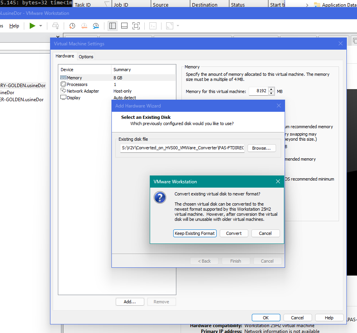357x333 pixels.
Task: Click the Display device icon
Action: coord(63,97)
